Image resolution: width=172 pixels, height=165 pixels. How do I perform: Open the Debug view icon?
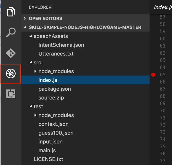(11, 74)
